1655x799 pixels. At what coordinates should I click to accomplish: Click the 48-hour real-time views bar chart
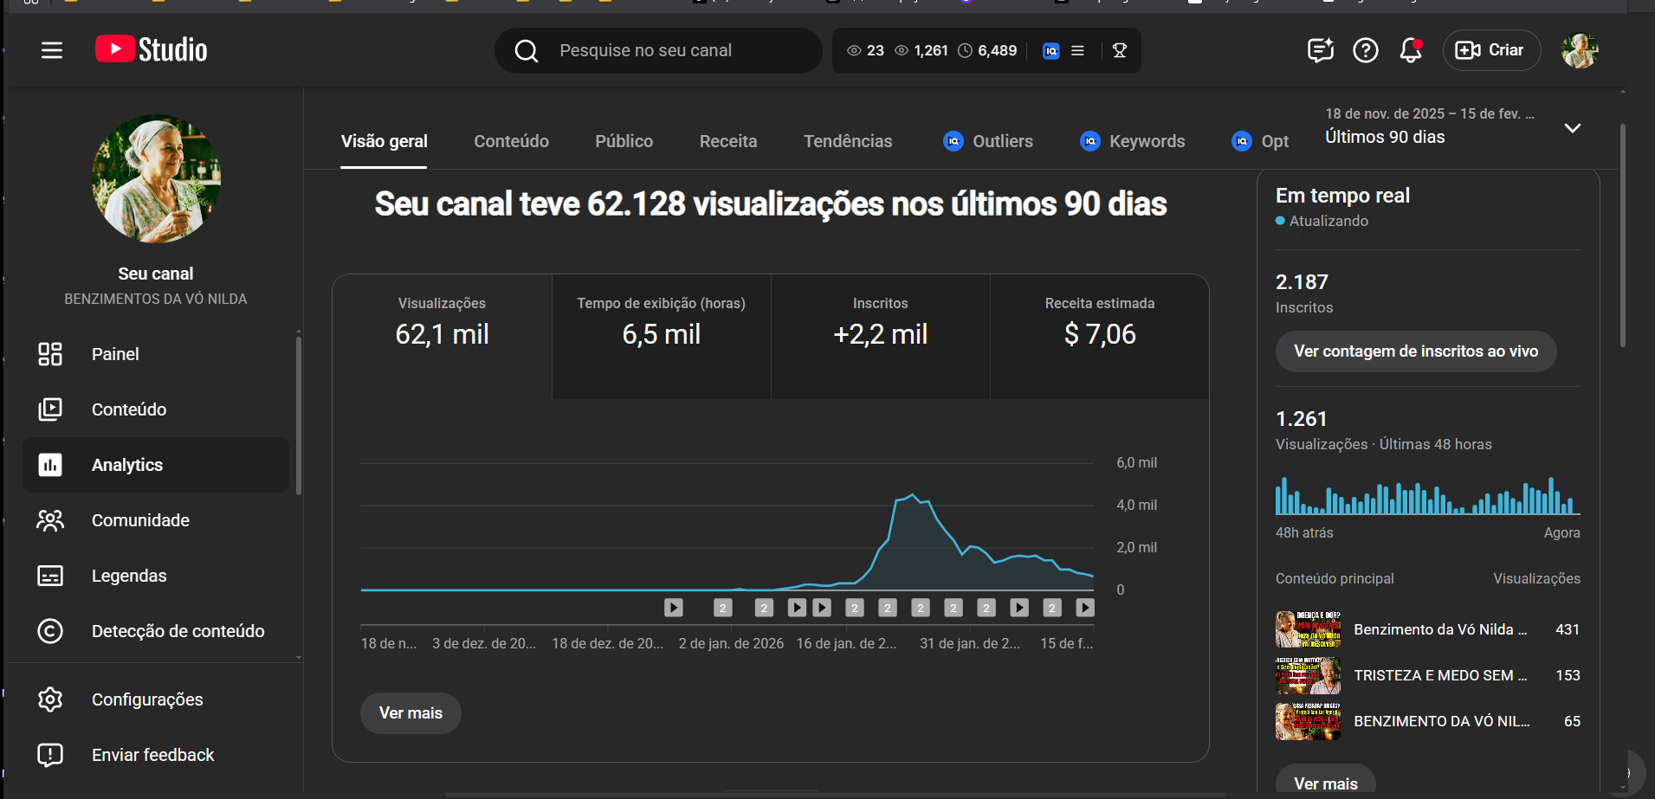[x=1427, y=495]
